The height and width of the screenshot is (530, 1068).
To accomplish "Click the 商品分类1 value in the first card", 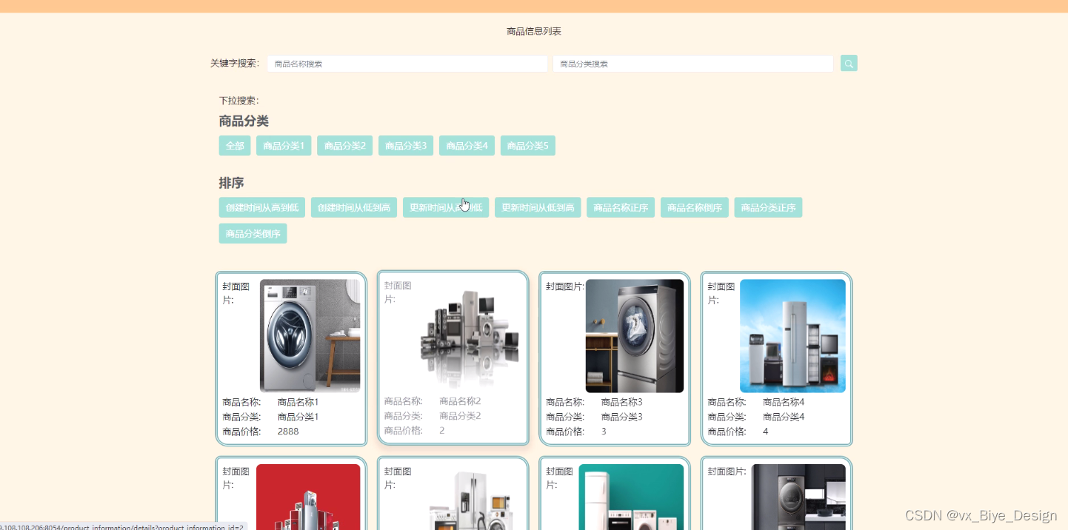I will tap(298, 417).
